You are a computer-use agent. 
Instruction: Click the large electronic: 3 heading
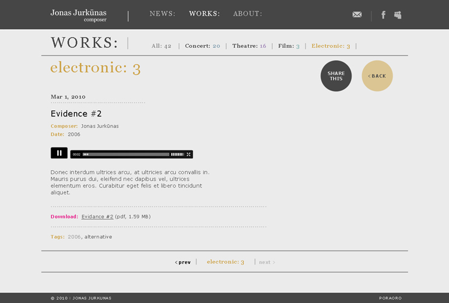[x=96, y=68]
